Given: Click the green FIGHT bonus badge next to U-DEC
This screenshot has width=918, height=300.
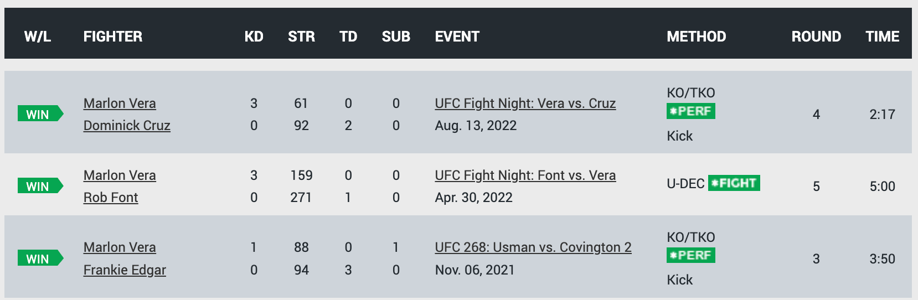Looking at the screenshot, I should pos(734,183).
